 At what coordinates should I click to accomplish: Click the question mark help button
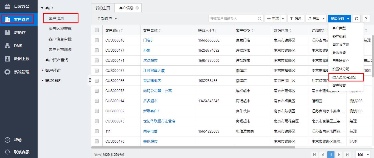pyautogui.click(x=366, y=19)
